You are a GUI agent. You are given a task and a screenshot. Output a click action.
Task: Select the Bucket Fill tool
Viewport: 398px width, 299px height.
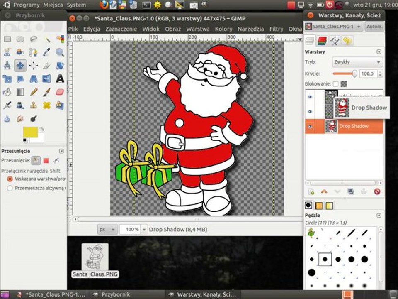[x=7, y=92]
